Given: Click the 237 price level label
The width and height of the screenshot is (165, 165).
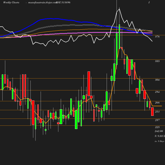Looking at the screenshot, I should (x=157, y=120).
